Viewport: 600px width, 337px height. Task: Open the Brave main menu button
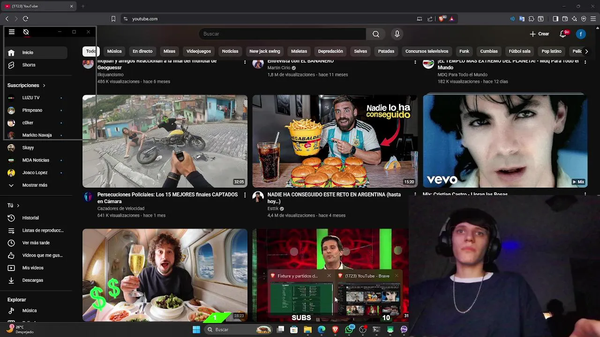(x=593, y=19)
